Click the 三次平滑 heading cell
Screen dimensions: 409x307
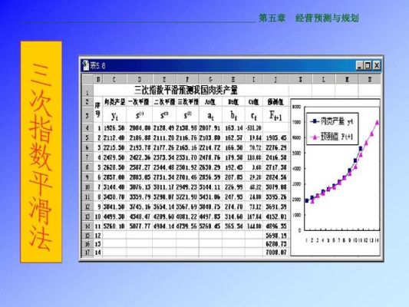[188, 102]
